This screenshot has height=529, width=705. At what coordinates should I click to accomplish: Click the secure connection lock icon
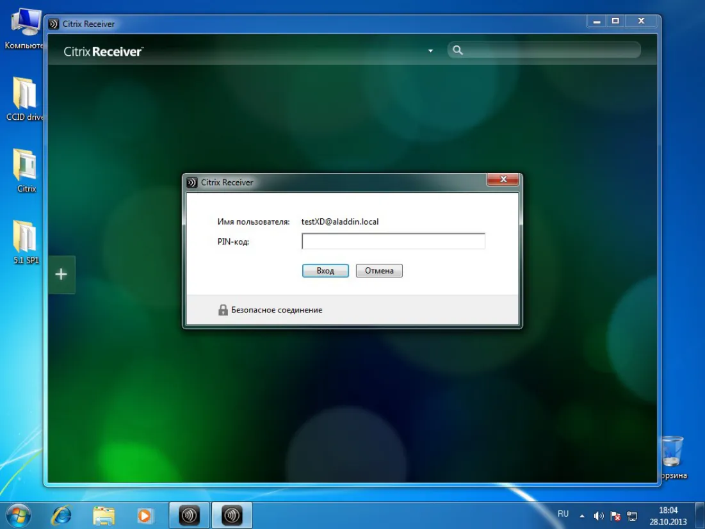pyautogui.click(x=223, y=309)
